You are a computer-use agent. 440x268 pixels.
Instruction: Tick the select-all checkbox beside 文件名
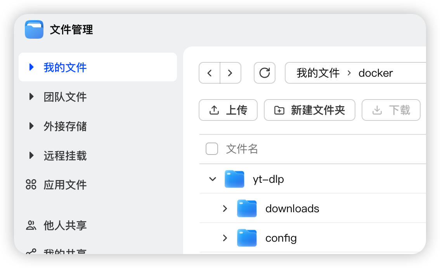pyautogui.click(x=211, y=149)
